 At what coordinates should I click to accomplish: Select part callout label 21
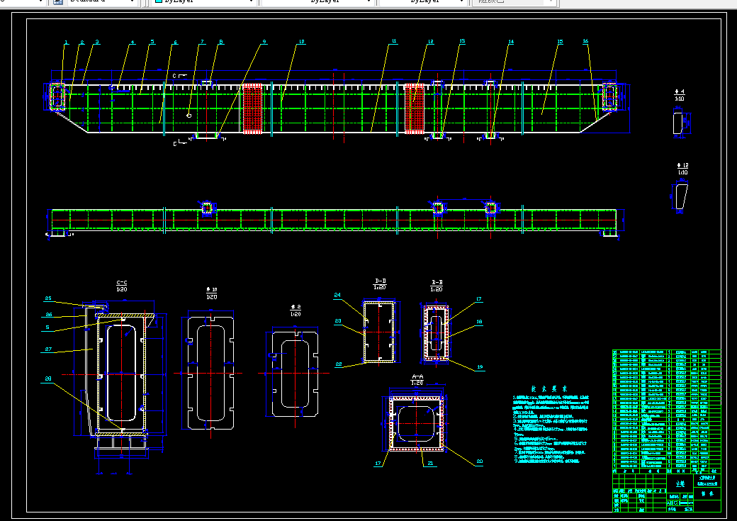pos(430,464)
